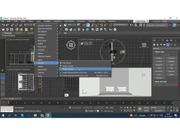The height and width of the screenshot is (135, 180).
Task: Click the Zoom magnifier navigation icon
Action: (x=168, y=108)
